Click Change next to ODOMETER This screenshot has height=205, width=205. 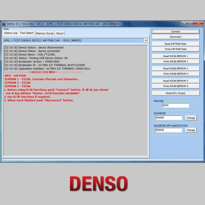(191, 118)
